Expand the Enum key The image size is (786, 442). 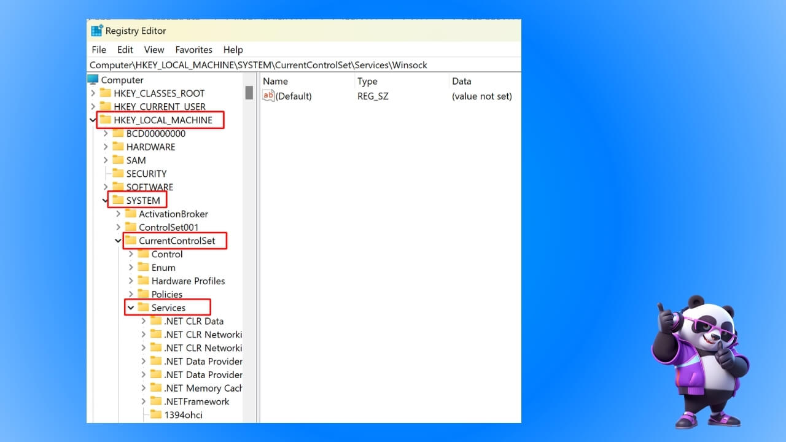(131, 268)
